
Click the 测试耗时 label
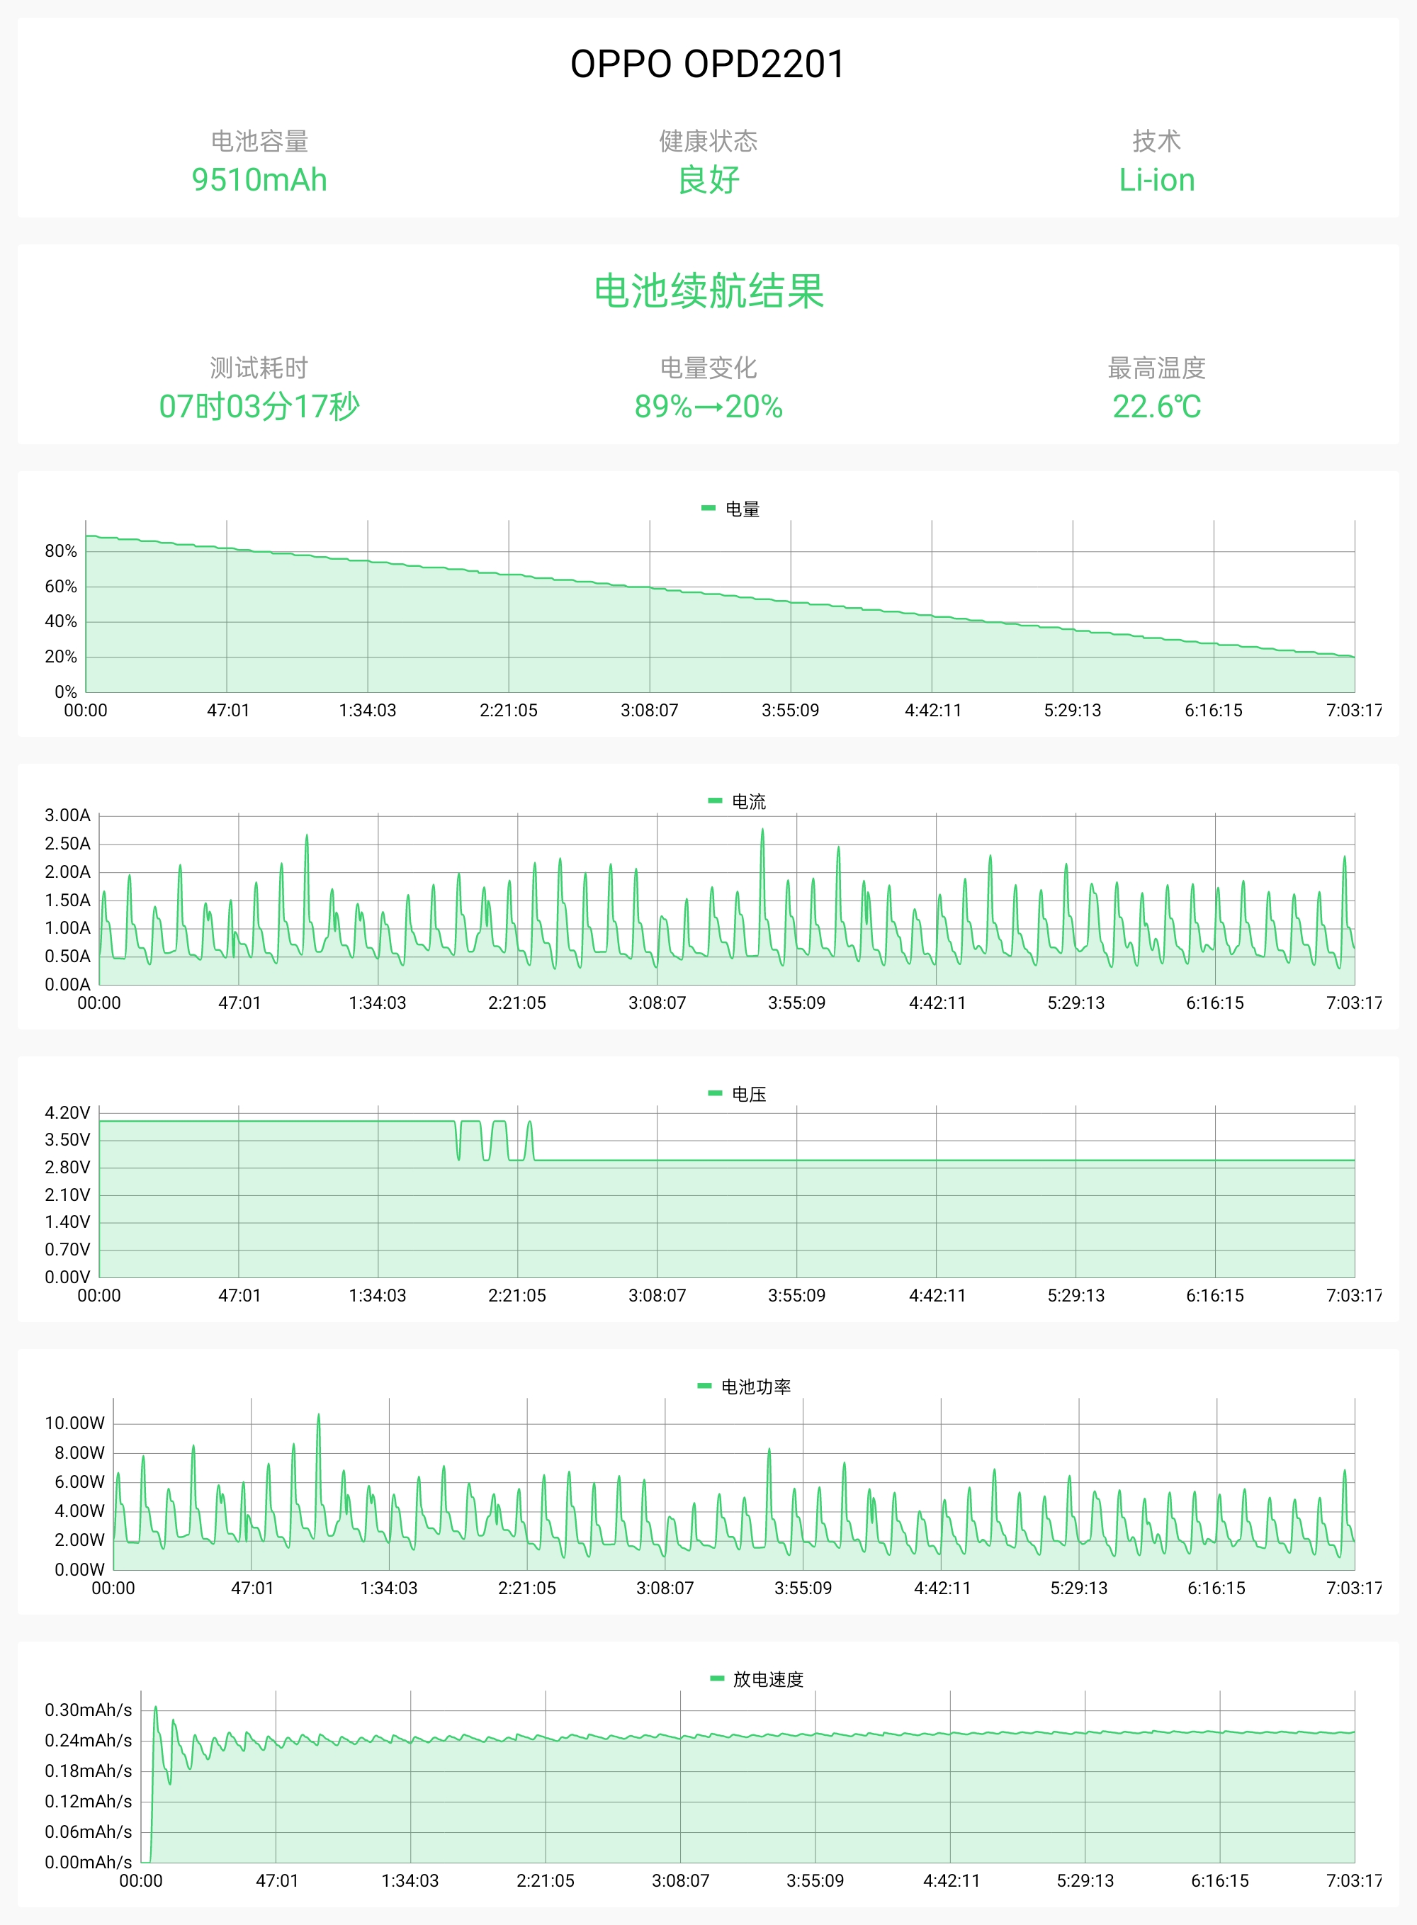(x=259, y=368)
